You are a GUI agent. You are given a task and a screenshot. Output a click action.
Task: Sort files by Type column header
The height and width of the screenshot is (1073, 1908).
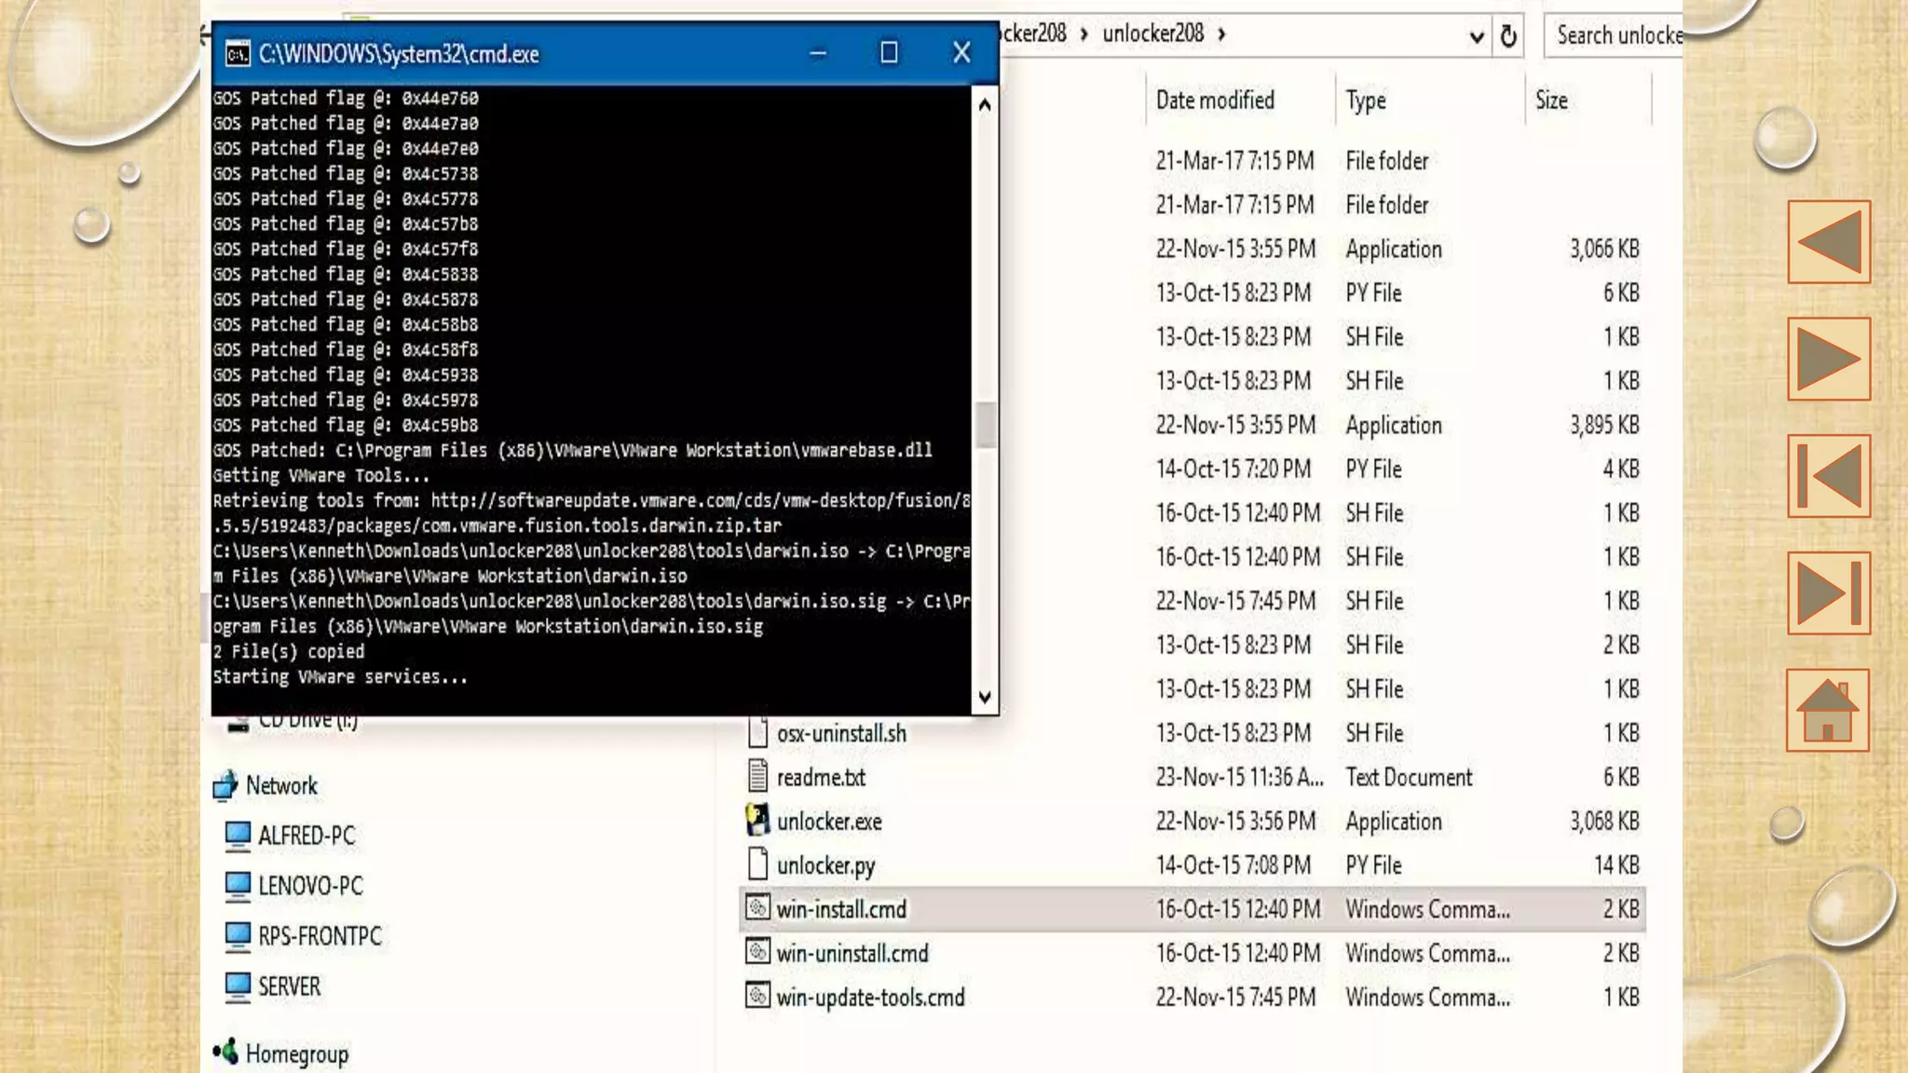click(x=1366, y=101)
